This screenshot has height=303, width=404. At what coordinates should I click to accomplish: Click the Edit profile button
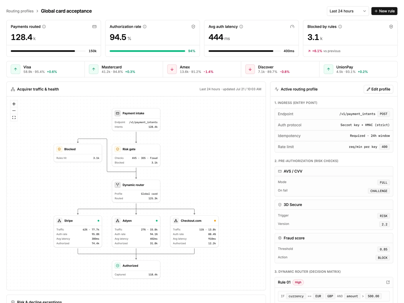pyautogui.click(x=378, y=89)
